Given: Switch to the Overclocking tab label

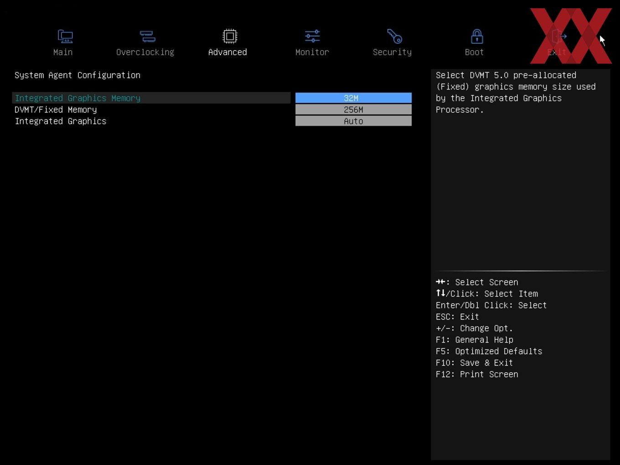Looking at the screenshot, I should 145,52.
